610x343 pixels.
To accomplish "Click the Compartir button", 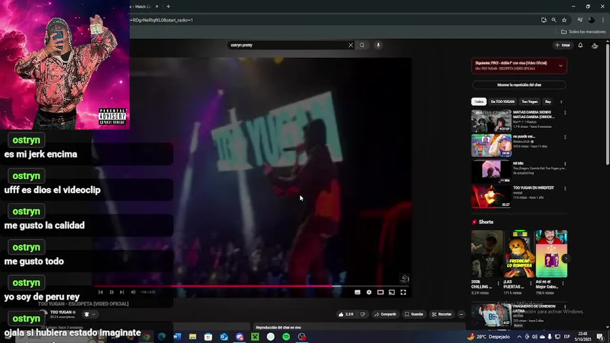I will 385,314.
